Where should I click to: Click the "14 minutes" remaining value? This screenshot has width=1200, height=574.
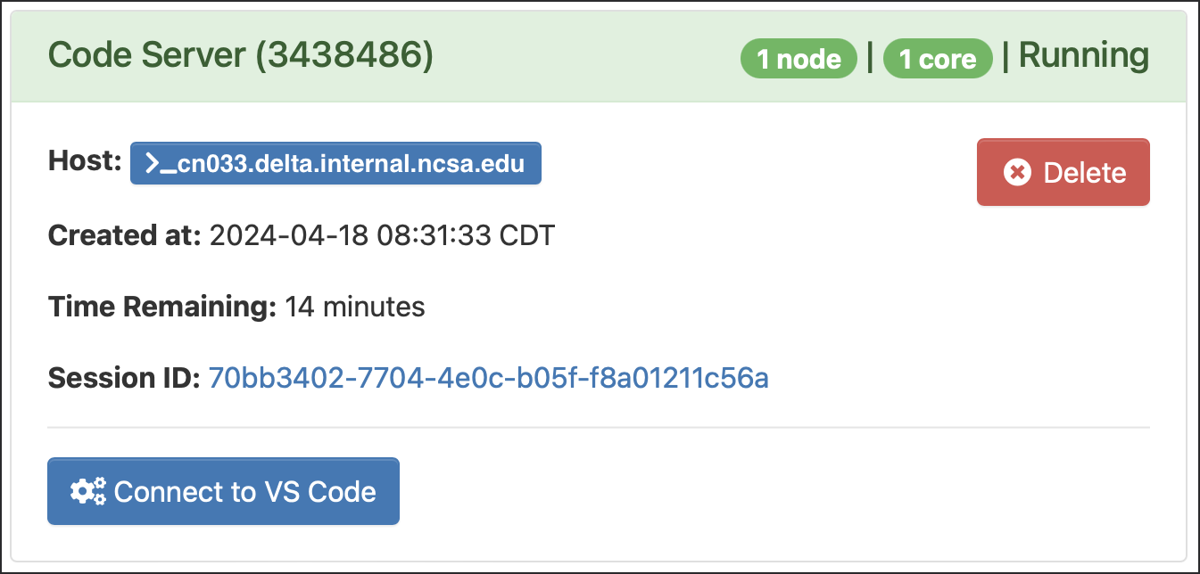coord(354,307)
